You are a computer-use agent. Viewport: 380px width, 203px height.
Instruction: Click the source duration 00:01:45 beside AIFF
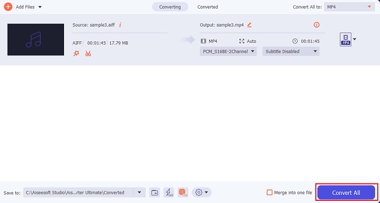coord(97,43)
